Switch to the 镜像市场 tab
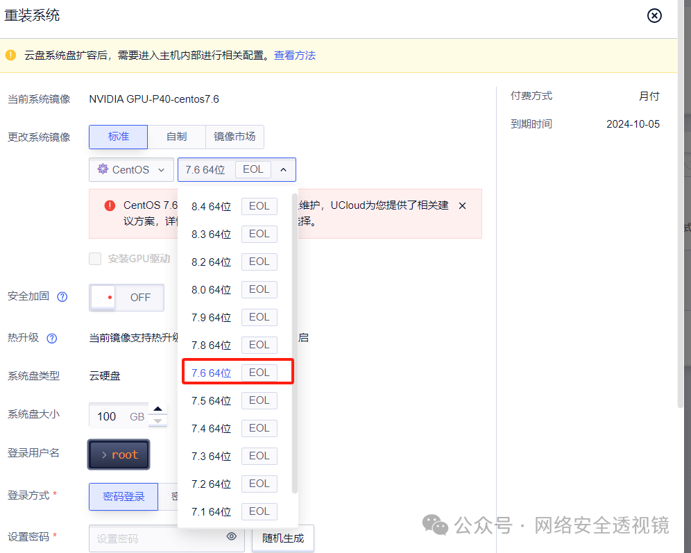 click(234, 137)
